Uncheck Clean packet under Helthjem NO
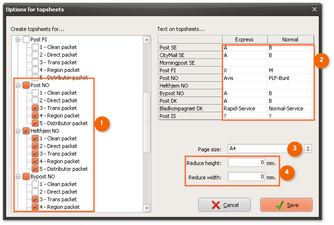The width and height of the screenshot is (334, 225). tap(35, 138)
